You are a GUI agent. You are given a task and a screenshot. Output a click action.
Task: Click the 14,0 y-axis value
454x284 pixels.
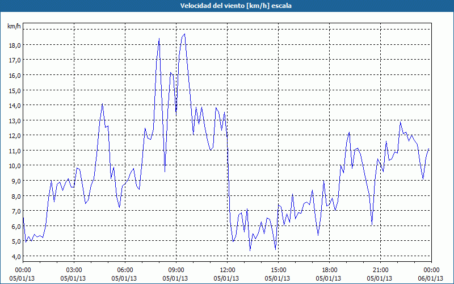[x=15, y=106]
